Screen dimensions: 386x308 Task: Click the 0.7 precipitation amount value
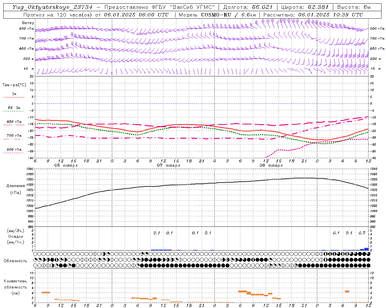(x=362, y=233)
